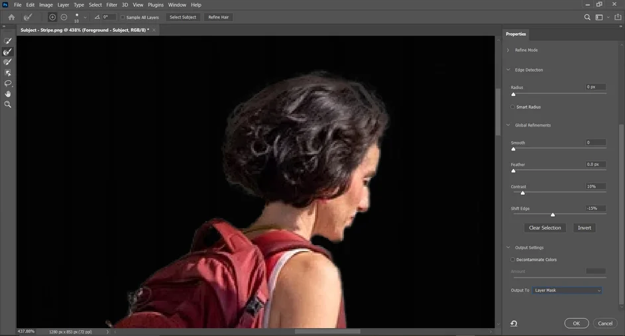Pick the Object Selection tool

coord(8,73)
